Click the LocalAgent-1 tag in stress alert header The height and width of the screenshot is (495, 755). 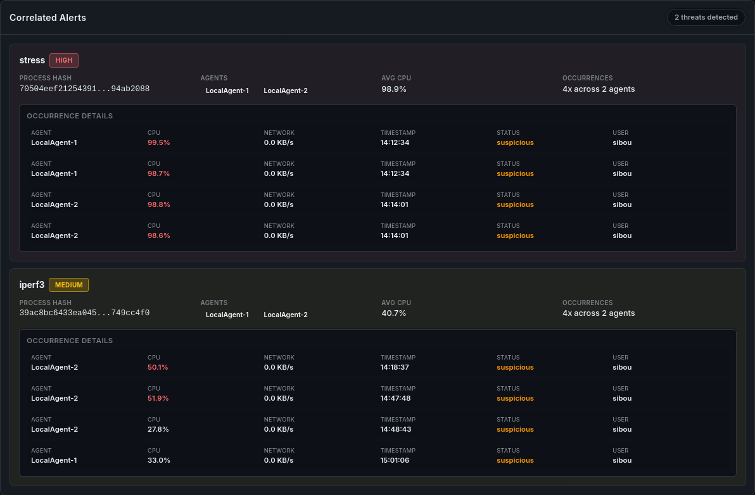[x=227, y=91]
